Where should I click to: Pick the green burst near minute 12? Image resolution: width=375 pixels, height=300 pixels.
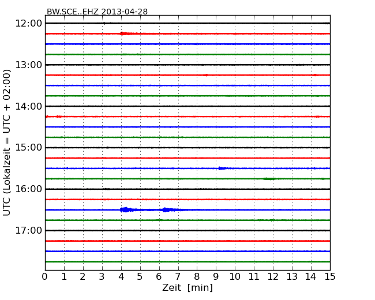click(269, 179)
